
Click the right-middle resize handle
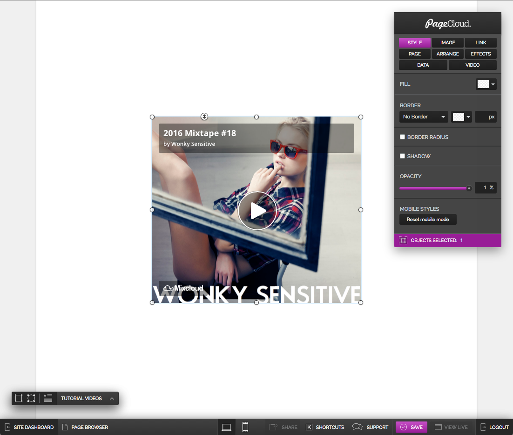pyautogui.click(x=360, y=210)
